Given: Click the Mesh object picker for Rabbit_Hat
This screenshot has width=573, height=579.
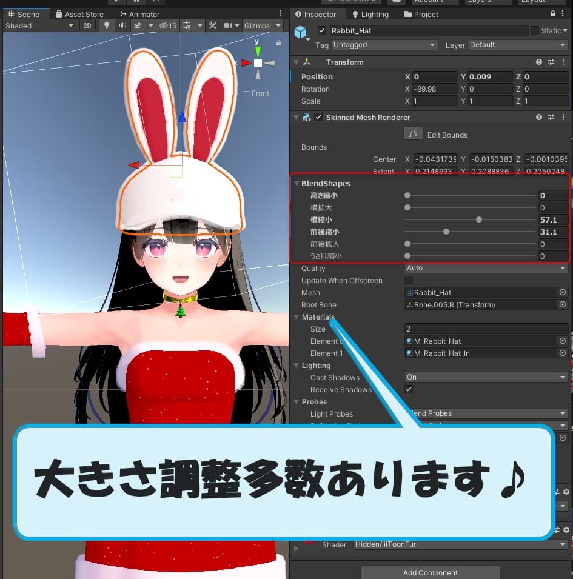Looking at the screenshot, I should pos(563,292).
